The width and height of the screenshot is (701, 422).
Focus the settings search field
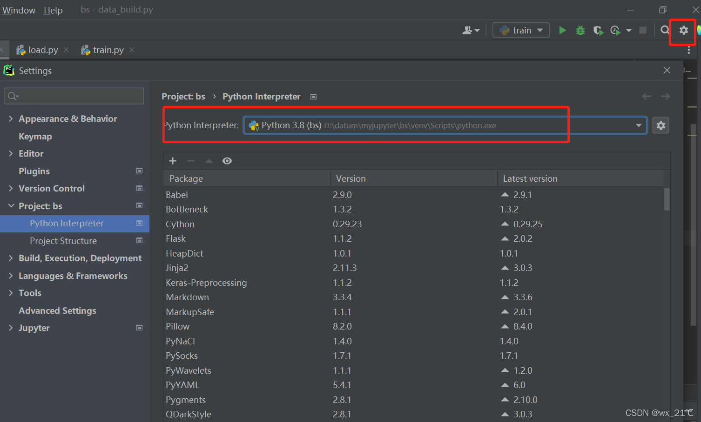pos(74,96)
